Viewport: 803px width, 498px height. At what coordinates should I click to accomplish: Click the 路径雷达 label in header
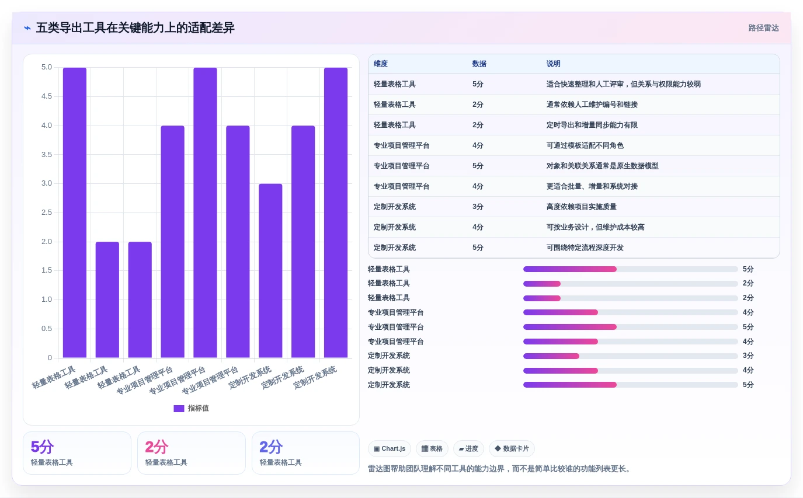point(764,28)
